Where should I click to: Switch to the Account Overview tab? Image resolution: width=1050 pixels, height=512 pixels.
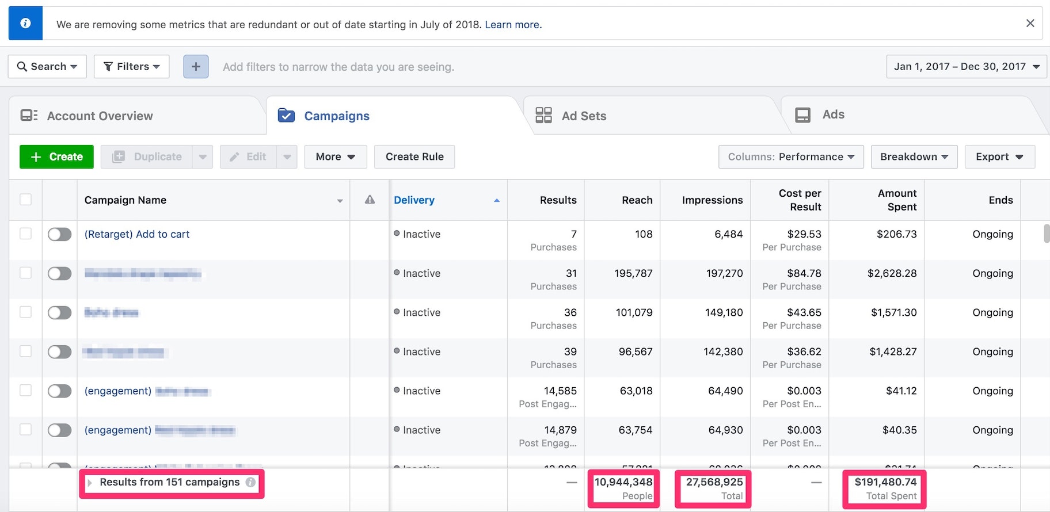click(x=100, y=116)
